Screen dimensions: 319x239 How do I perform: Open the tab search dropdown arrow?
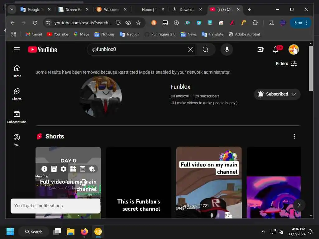point(12,9)
